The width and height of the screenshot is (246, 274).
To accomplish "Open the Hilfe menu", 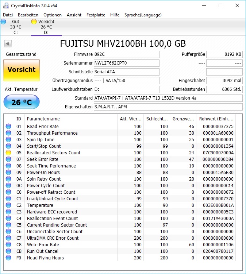I will (115, 15).
